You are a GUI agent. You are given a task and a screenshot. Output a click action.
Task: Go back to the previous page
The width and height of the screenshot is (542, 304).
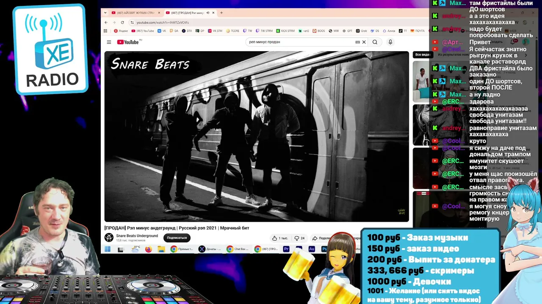click(106, 22)
